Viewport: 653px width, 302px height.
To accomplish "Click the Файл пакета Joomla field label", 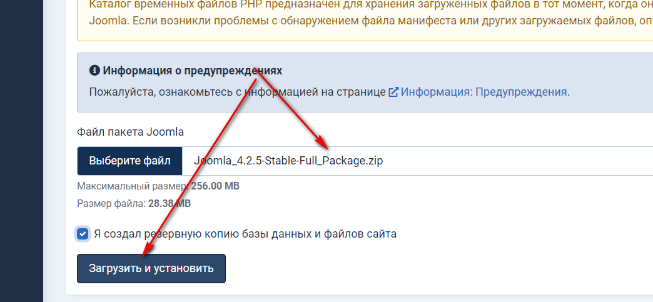I will coord(130,132).
